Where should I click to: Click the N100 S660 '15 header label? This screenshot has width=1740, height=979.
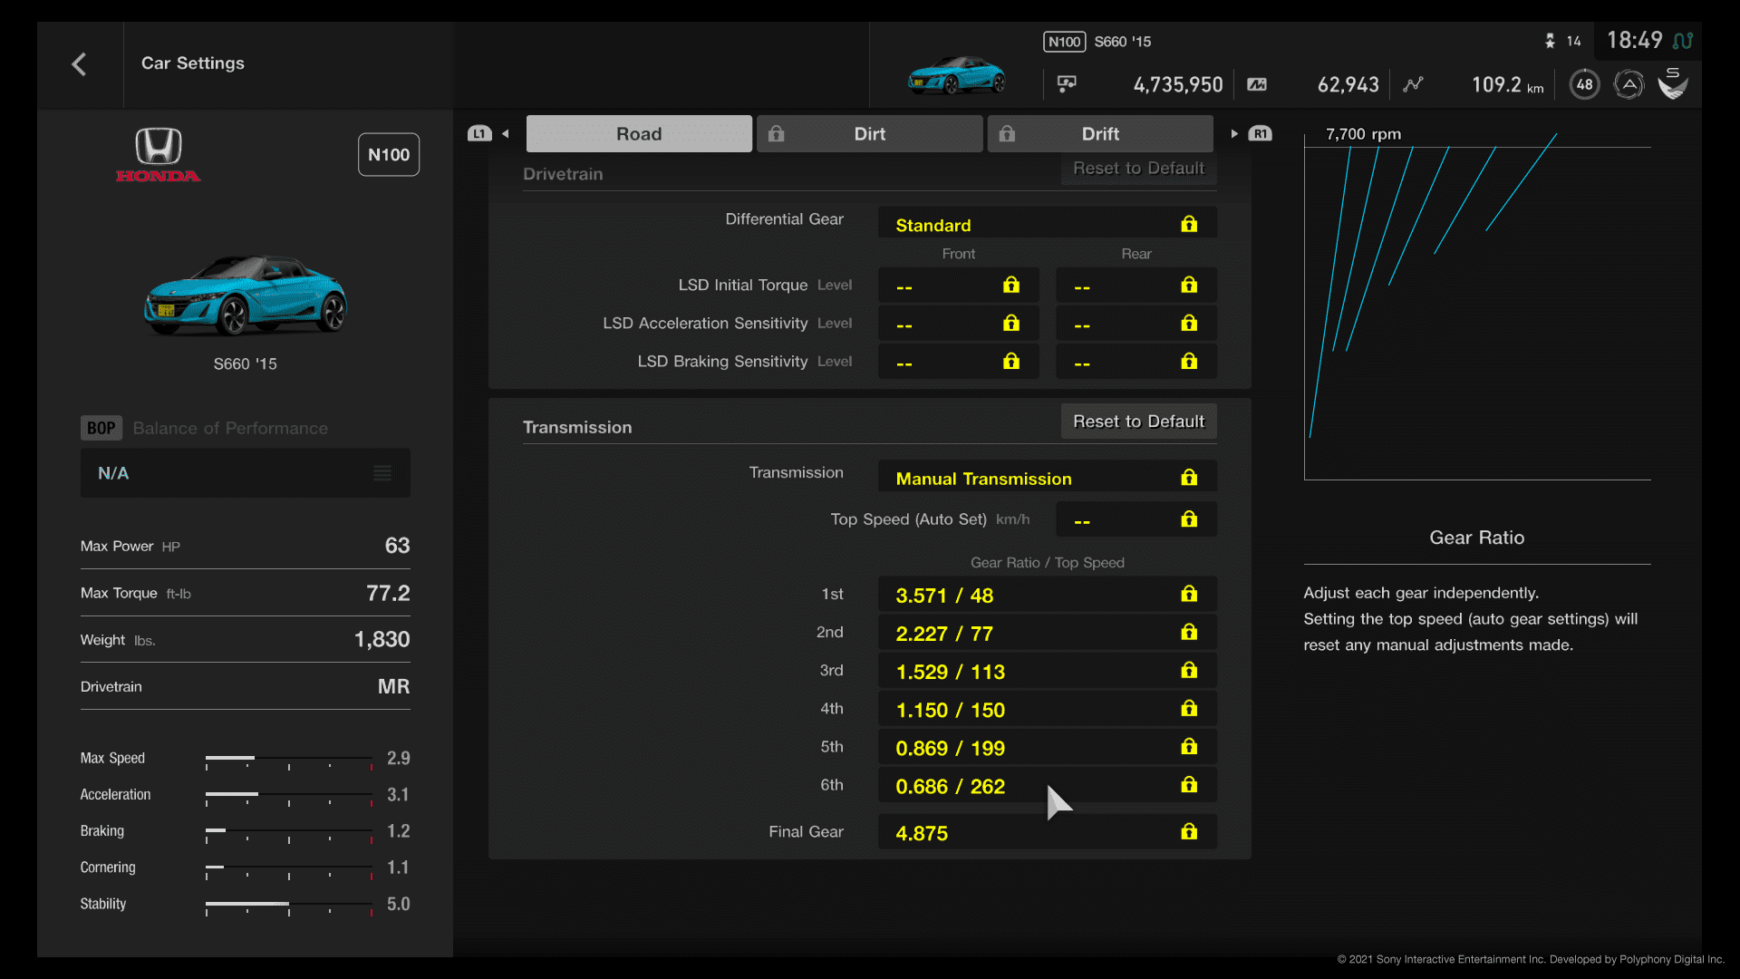[x=1097, y=42]
